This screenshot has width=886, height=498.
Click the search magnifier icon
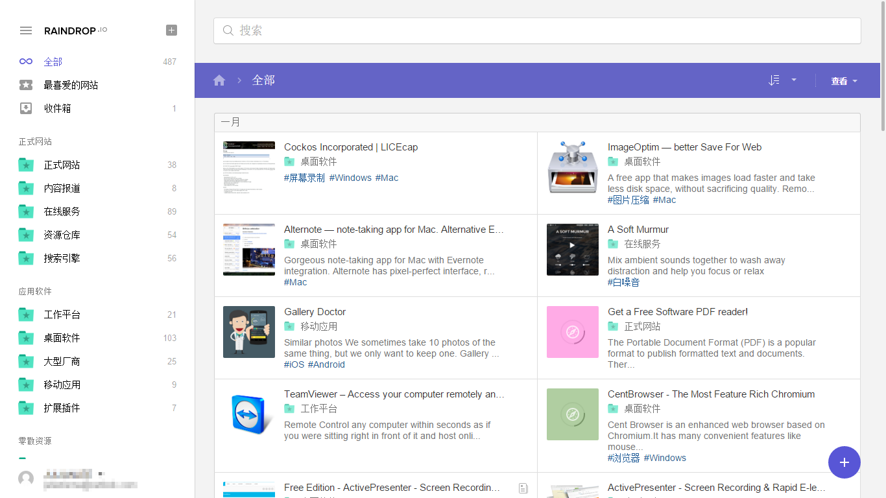tap(228, 30)
